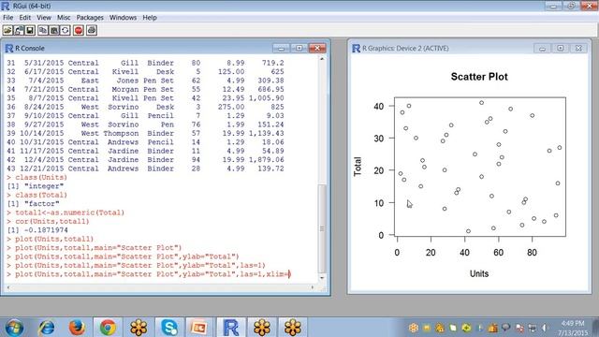Click row 32 date "6/17/2015"

tap(44, 72)
